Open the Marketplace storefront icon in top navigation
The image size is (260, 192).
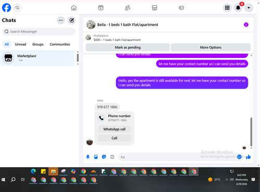(154, 8)
